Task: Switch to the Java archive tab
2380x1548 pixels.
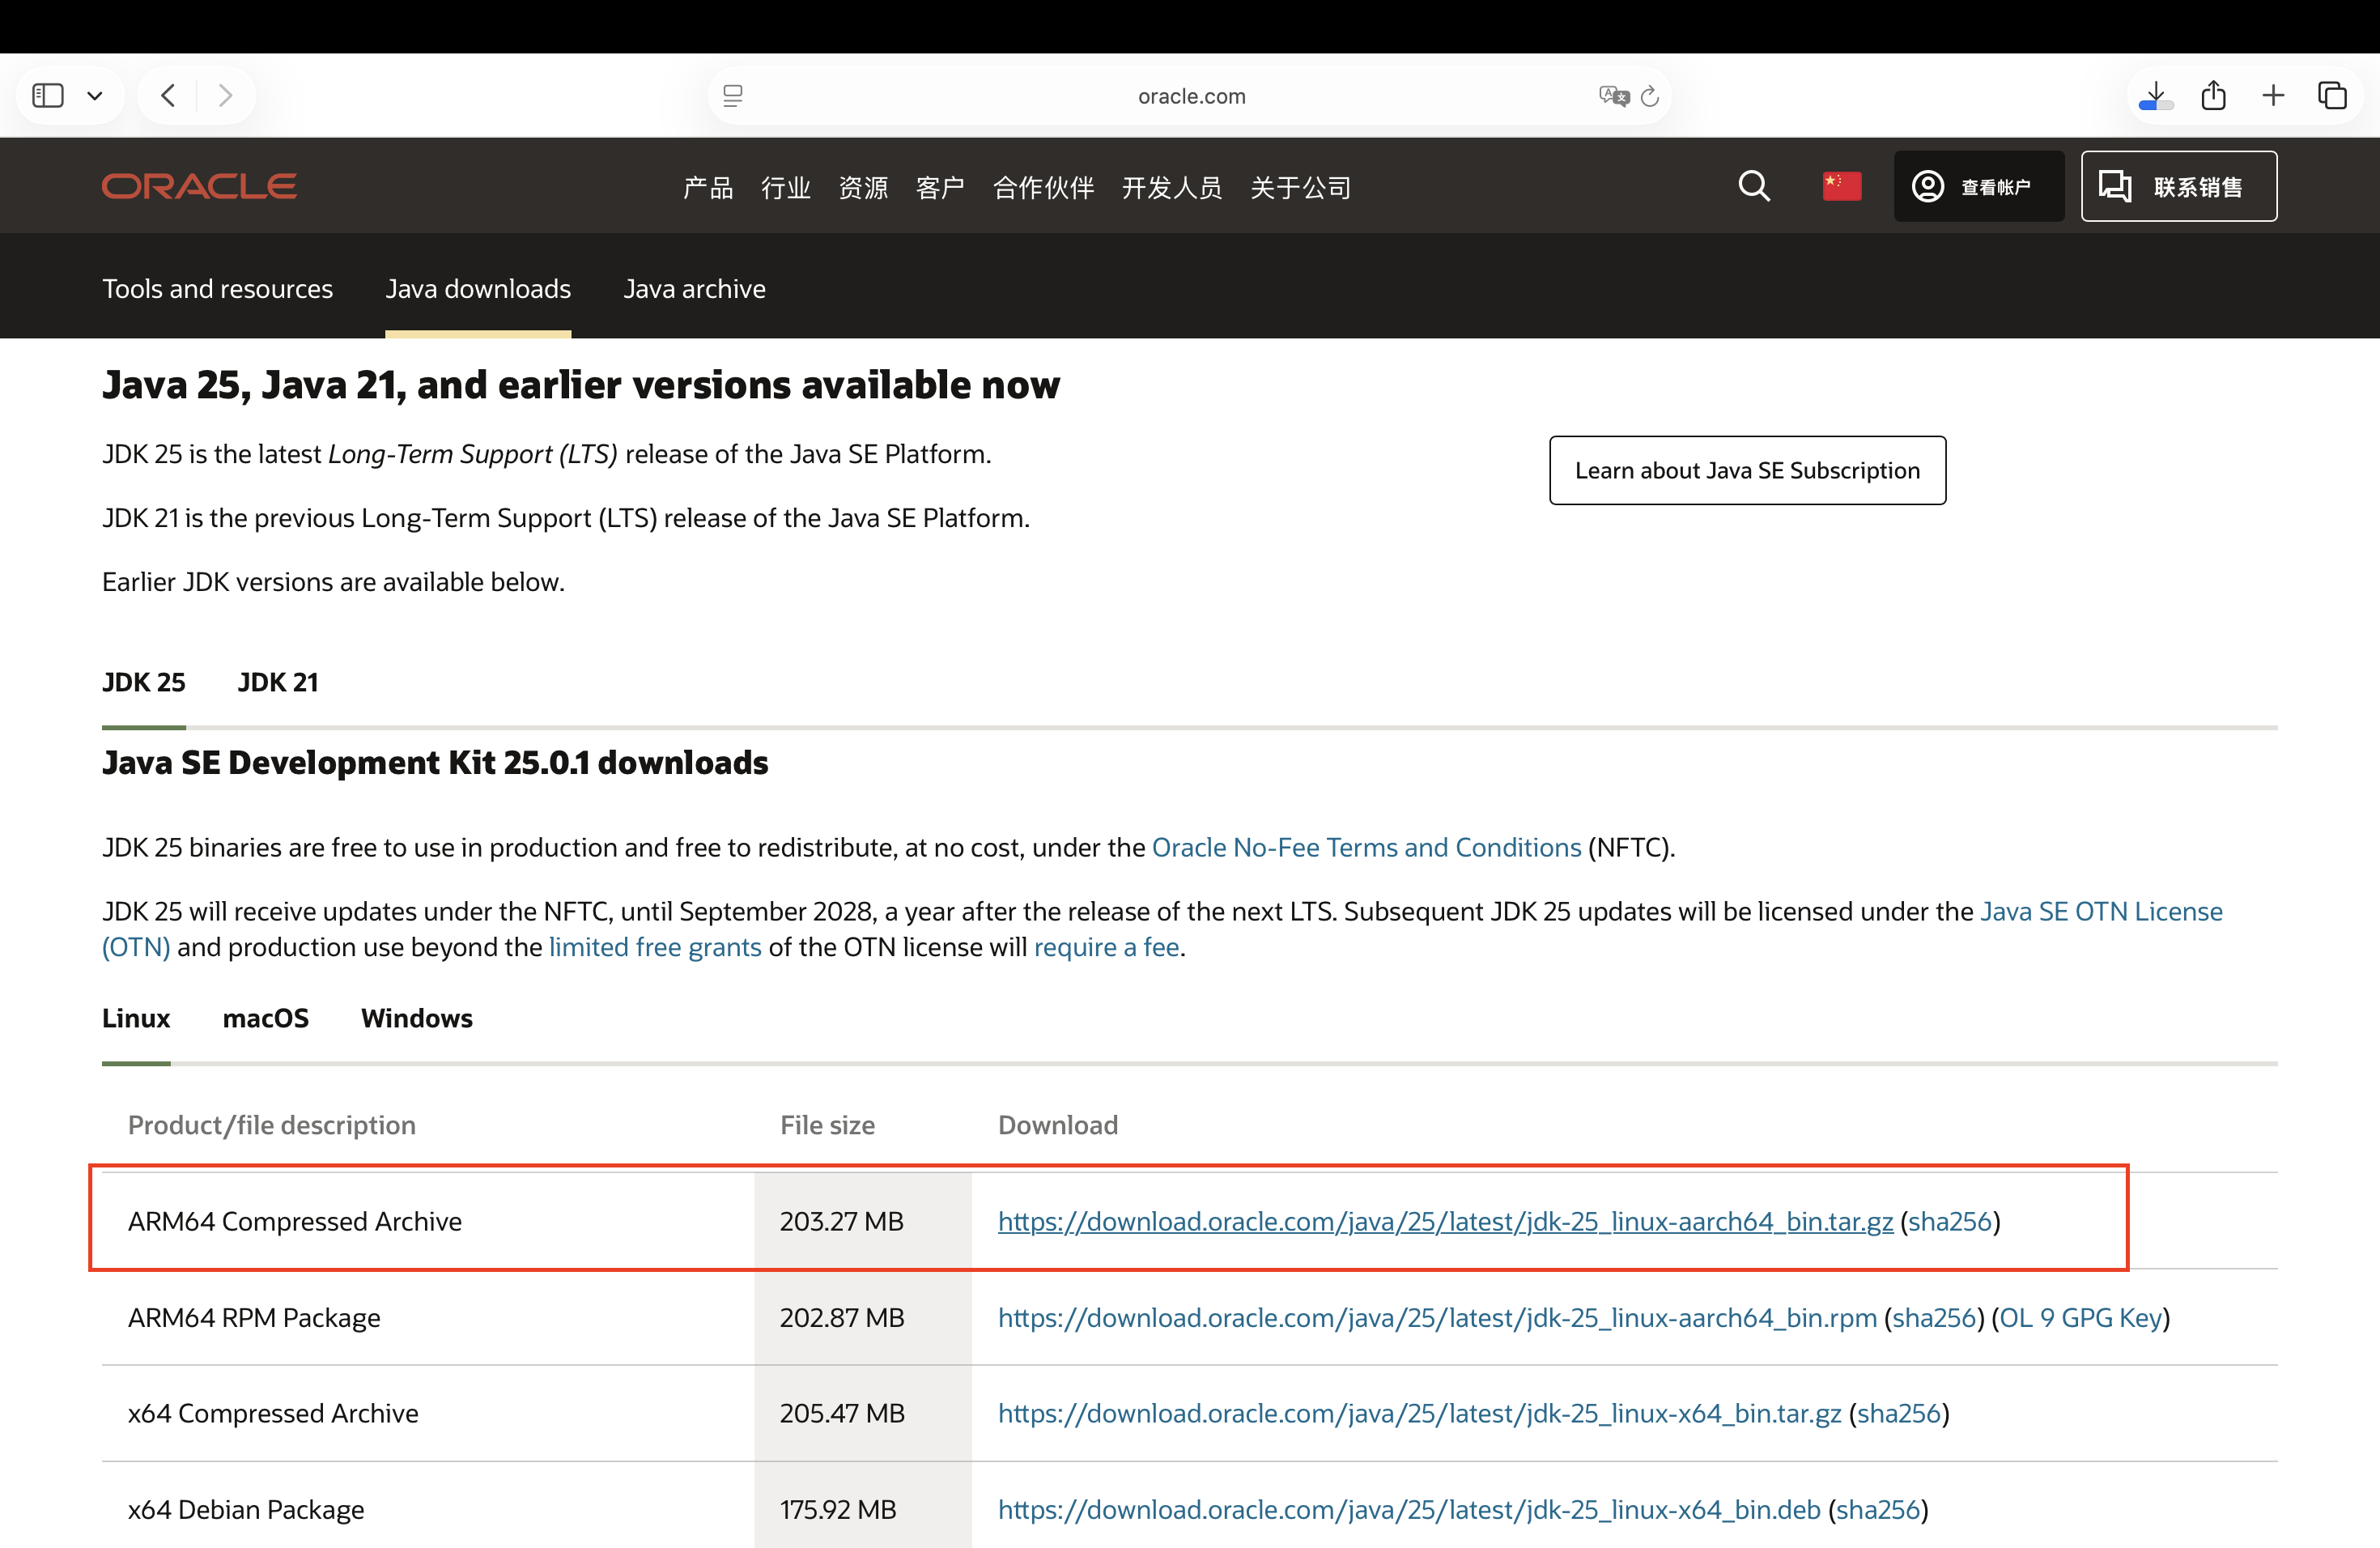Action: pos(694,289)
